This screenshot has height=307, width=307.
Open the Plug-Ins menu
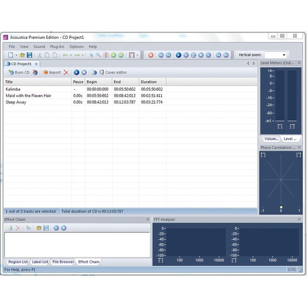tap(57, 47)
